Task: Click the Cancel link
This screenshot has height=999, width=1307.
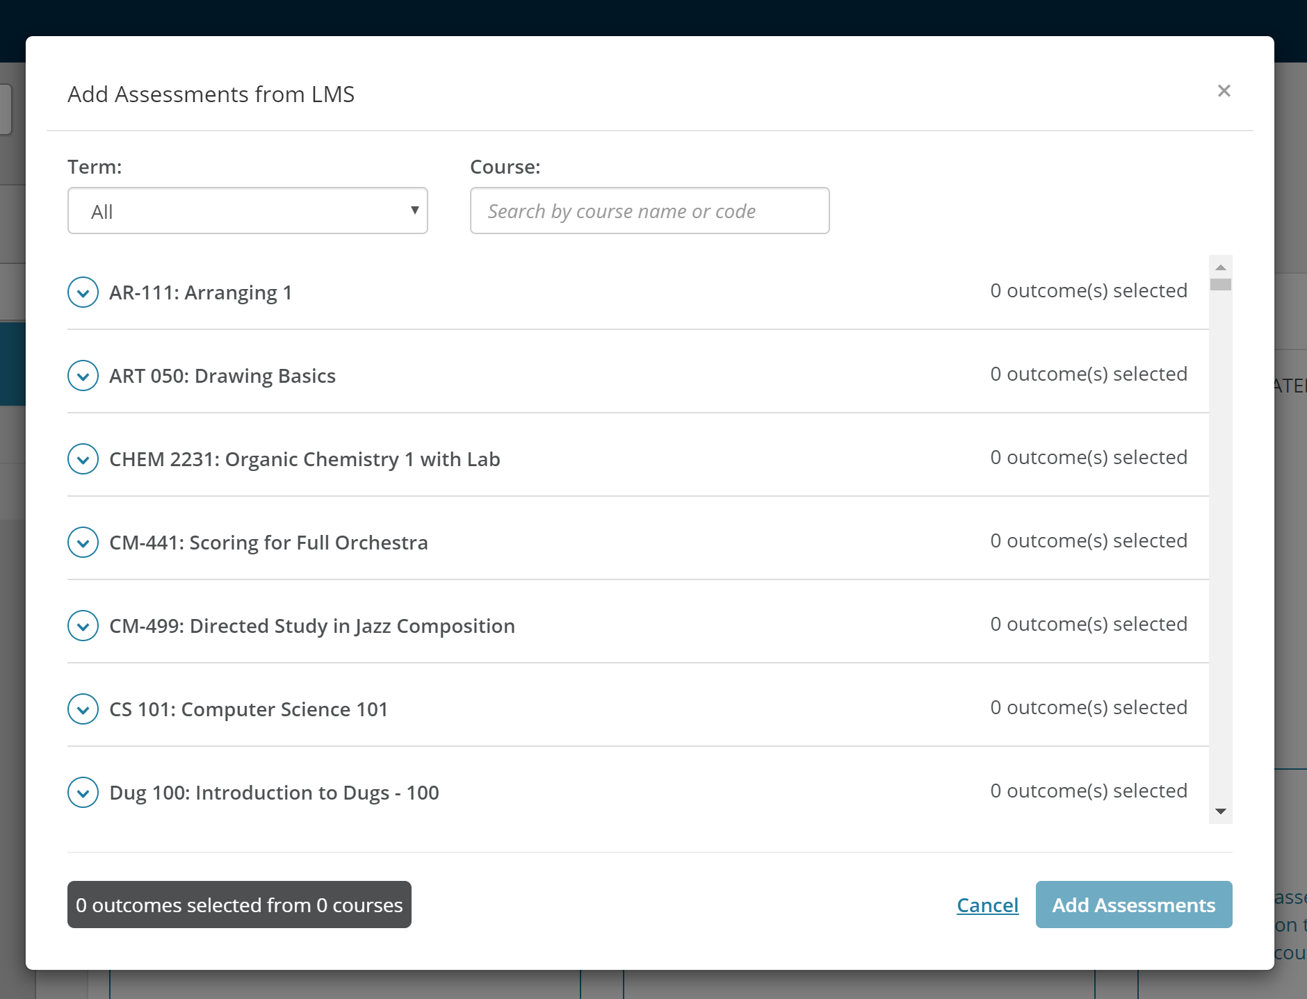Action: click(x=987, y=905)
